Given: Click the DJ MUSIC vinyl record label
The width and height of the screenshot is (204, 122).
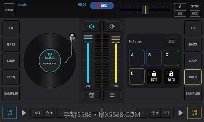Looking at the screenshot, I should point(50,60).
